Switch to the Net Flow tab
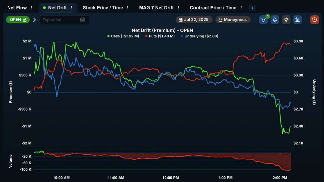 [17, 8]
